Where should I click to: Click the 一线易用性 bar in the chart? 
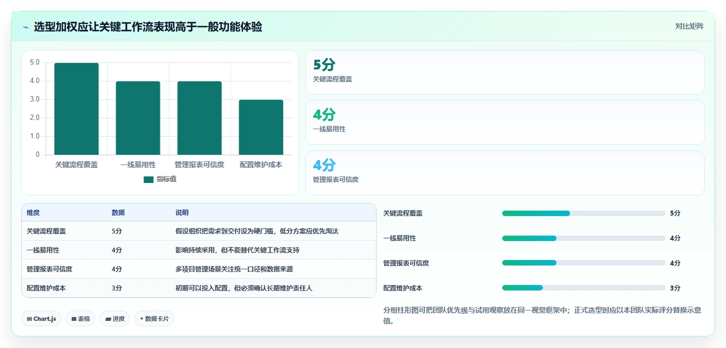(138, 118)
